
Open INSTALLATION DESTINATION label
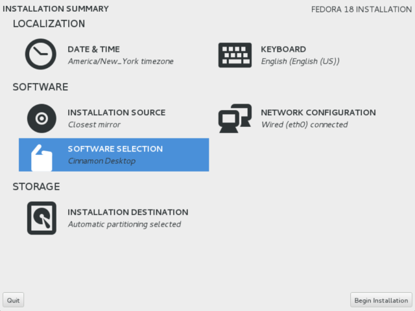click(128, 212)
